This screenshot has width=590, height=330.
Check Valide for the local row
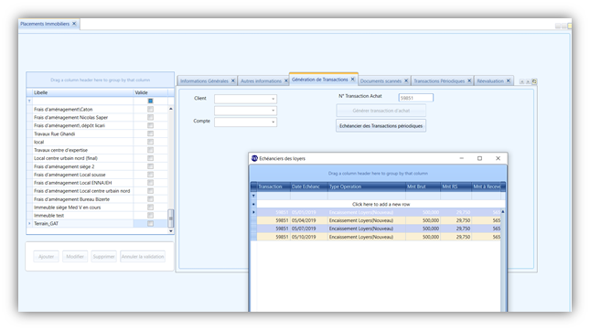150,142
